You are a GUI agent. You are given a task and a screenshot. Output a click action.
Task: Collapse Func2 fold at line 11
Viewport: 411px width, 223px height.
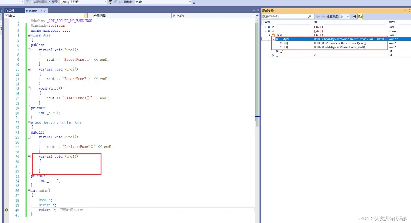(29, 69)
